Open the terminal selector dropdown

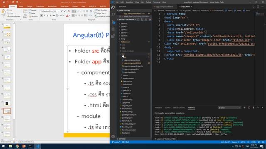229,108
